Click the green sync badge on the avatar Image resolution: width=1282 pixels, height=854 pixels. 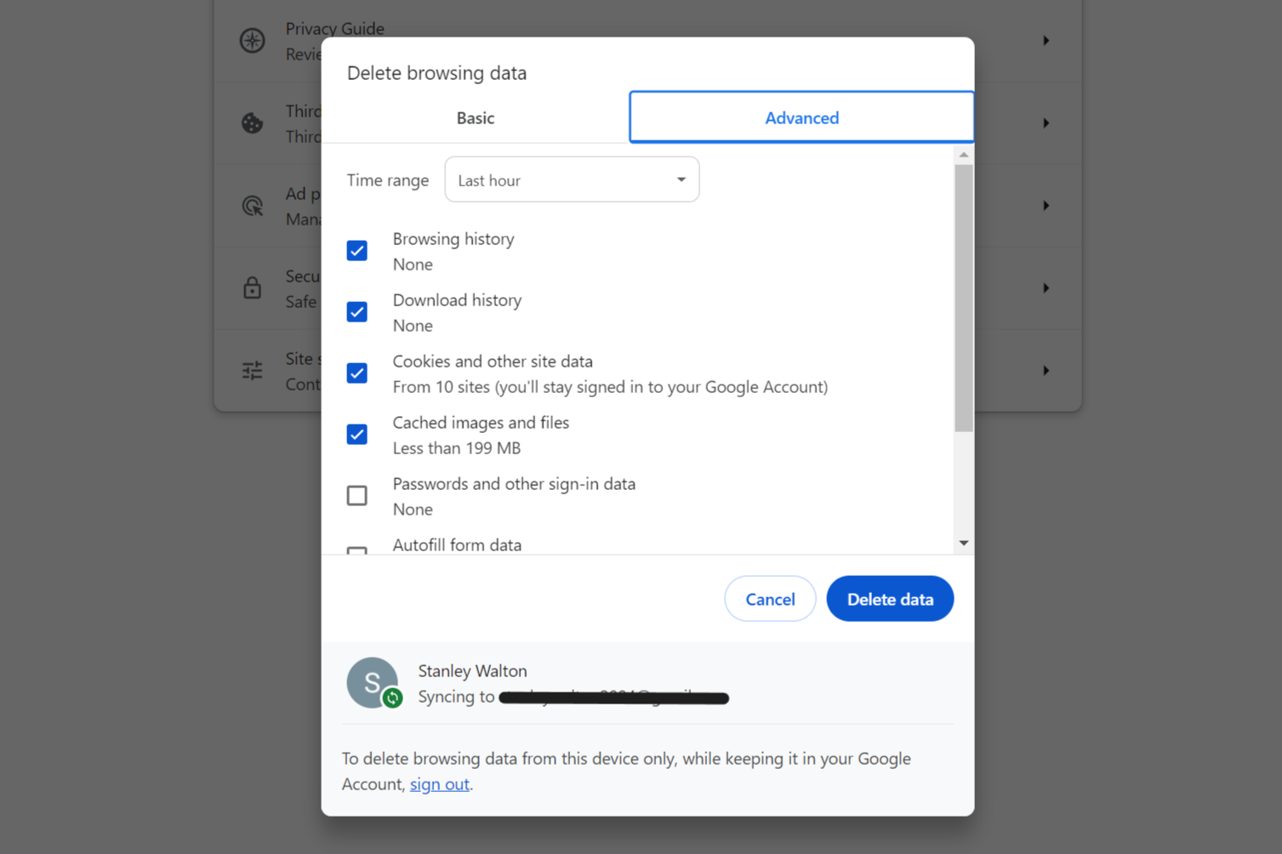coord(392,697)
